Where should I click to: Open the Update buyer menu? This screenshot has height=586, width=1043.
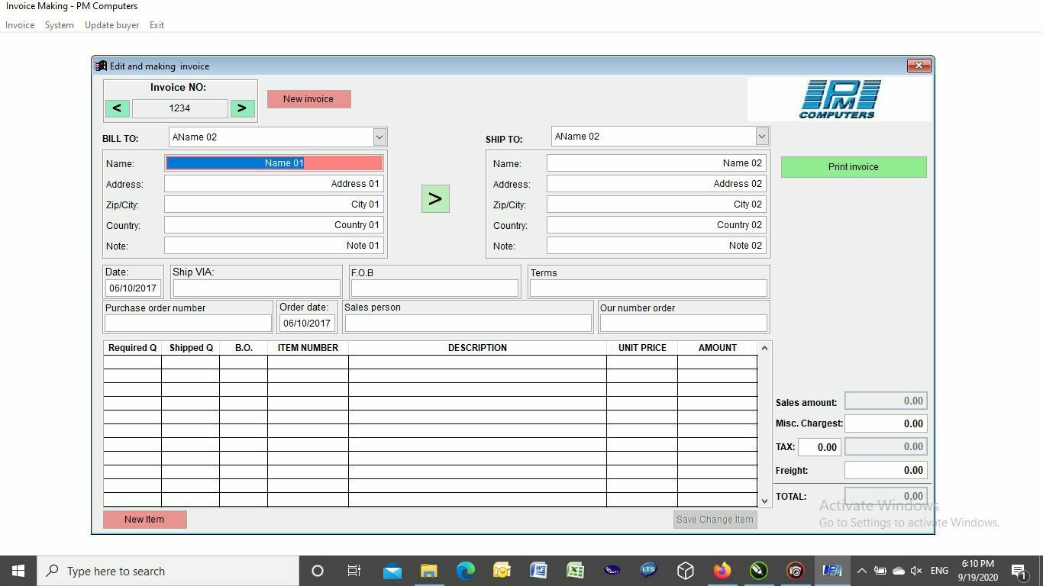click(111, 25)
